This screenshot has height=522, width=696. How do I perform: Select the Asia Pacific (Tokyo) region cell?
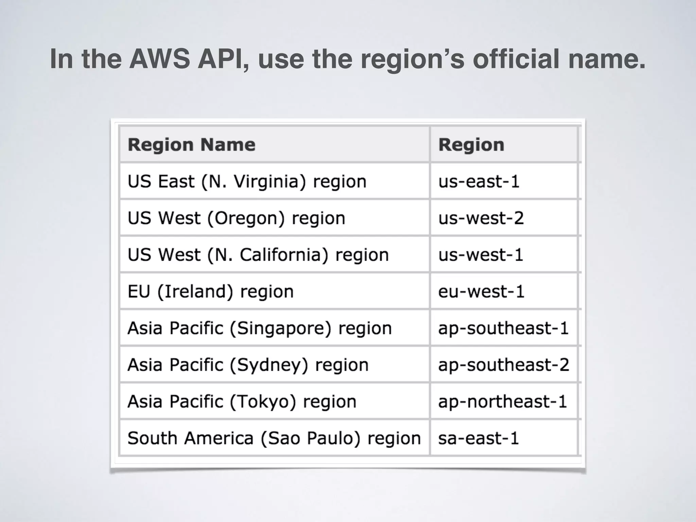coord(242,401)
